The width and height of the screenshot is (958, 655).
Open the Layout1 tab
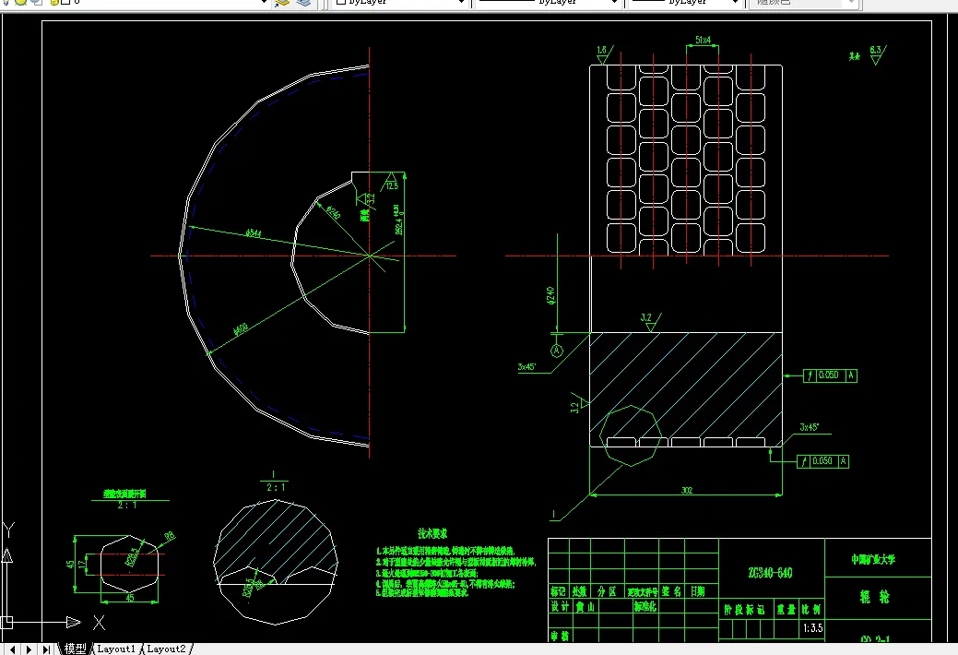[x=116, y=649]
